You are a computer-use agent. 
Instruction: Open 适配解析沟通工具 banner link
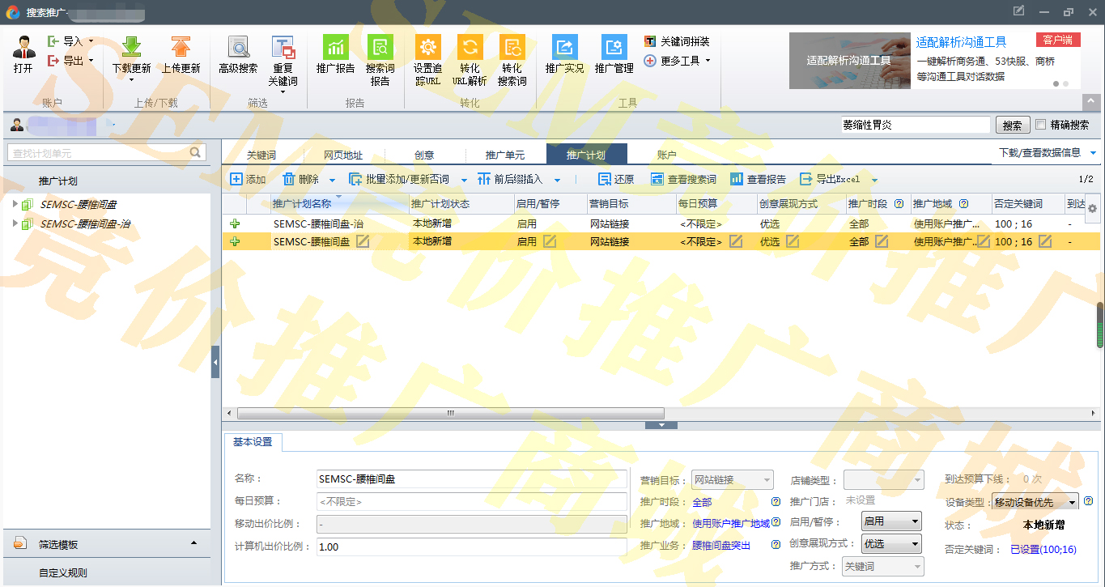(x=962, y=42)
